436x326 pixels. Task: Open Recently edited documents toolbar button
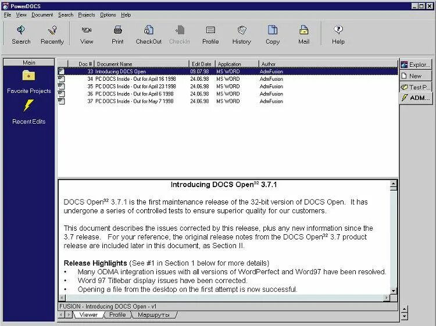coord(52,34)
